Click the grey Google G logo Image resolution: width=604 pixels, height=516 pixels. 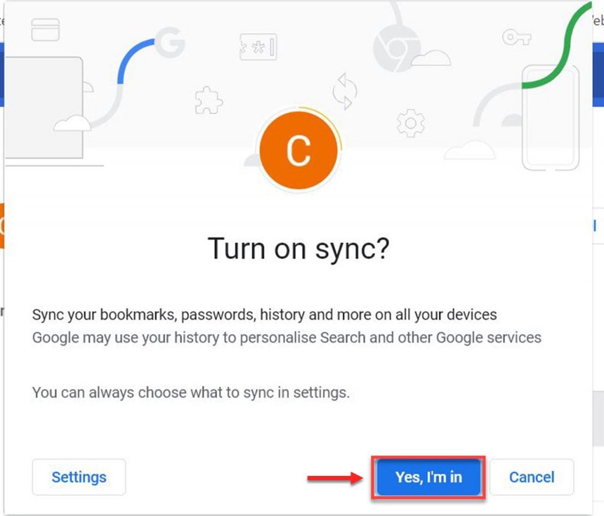click(170, 42)
